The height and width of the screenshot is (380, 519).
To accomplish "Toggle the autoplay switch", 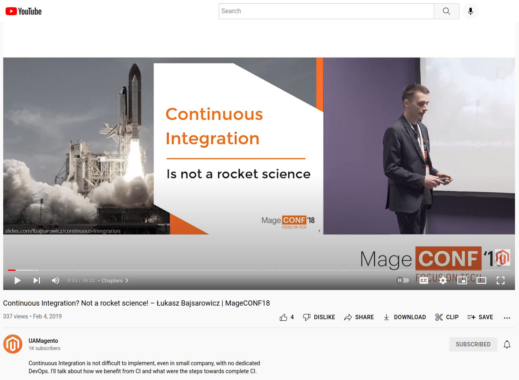I will pyautogui.click(x=403, y=280).
